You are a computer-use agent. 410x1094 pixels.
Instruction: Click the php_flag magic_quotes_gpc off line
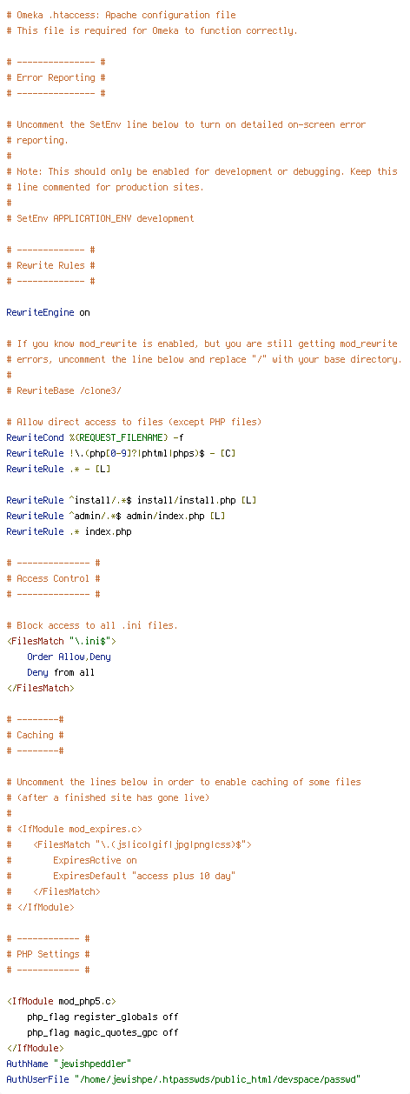coord(102,1032)
